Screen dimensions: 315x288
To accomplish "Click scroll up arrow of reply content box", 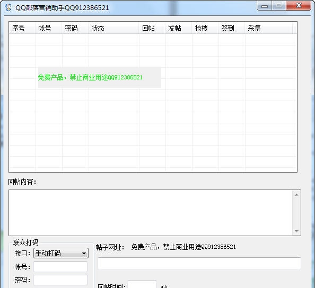I will (x=296, y=195).
